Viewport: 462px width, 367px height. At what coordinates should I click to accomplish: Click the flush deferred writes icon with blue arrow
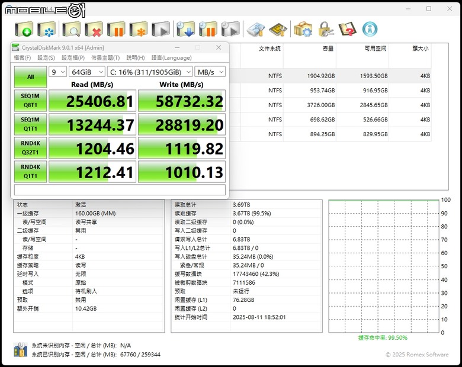185,29
